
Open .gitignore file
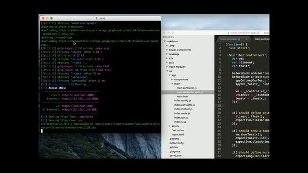175,151
